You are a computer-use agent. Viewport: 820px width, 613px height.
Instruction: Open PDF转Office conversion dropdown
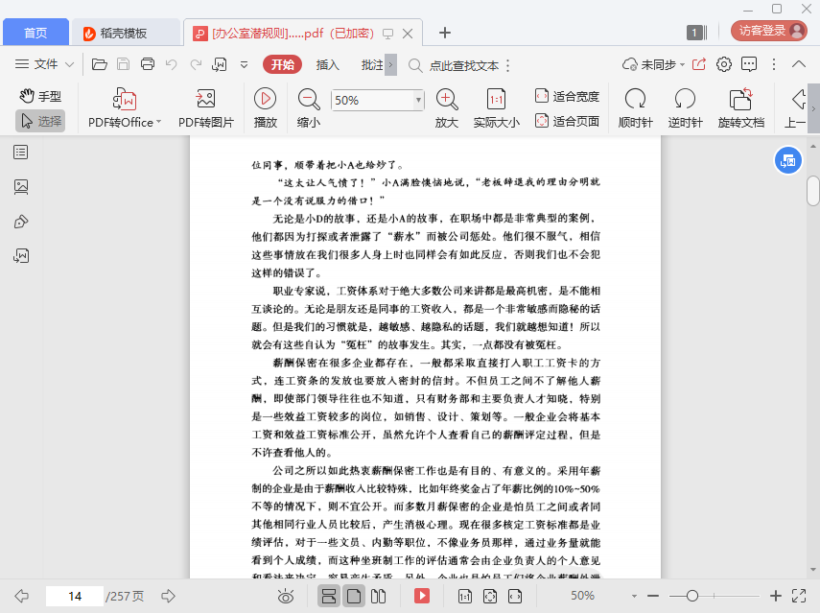(125, 108)
